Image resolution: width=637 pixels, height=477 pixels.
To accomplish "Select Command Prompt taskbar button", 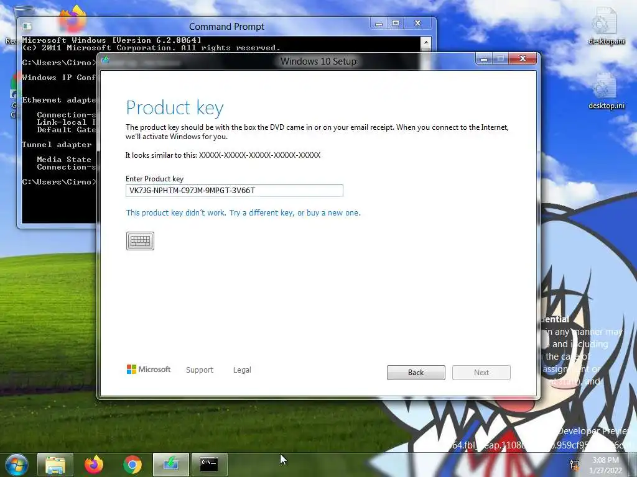I will click(x=209, y=465).
